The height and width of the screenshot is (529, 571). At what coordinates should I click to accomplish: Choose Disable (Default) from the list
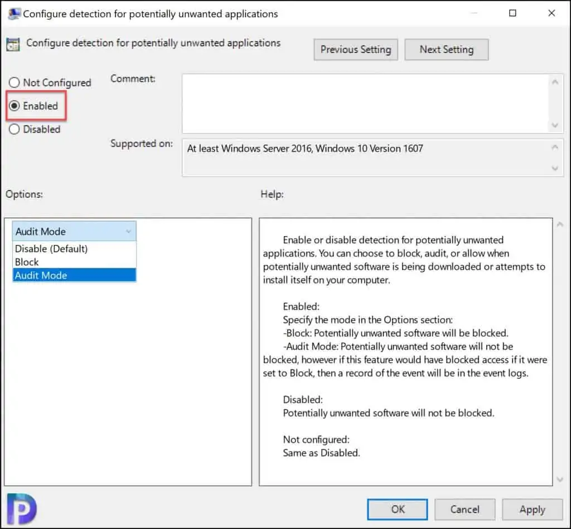74,249
